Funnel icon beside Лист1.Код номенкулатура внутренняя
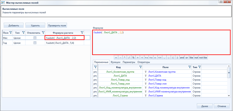 (146, 88)
